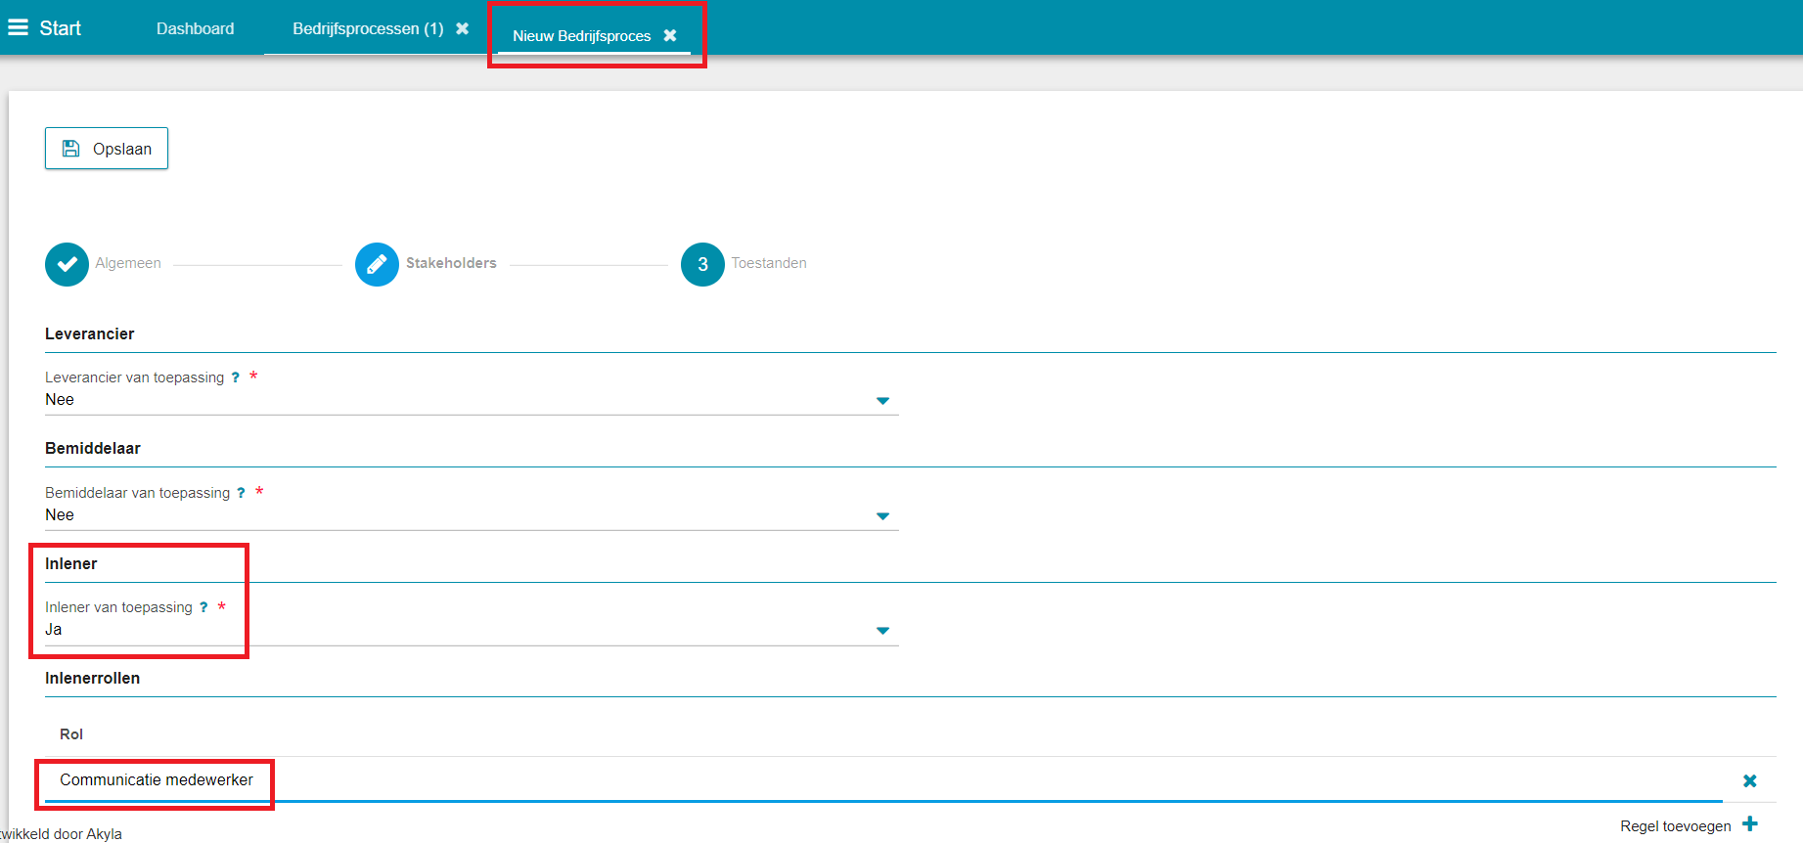Click the Regel toevoegen link
This screenshot has height=843, width=1803.
1675,826
